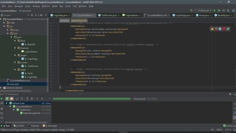Start debugging with the bug icon
This screenshot has width=236, height=133.
(x=219, y=11)
